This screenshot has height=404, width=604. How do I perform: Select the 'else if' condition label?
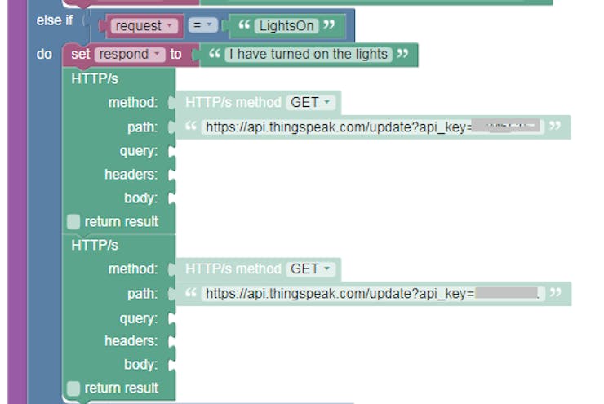pyautogui.click(x=55, y=20)
